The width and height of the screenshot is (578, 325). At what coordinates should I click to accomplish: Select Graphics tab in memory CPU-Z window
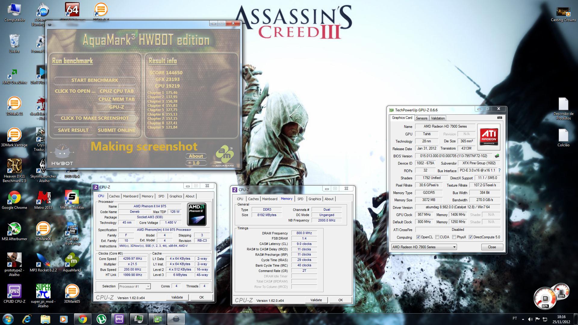coord(315,199)
